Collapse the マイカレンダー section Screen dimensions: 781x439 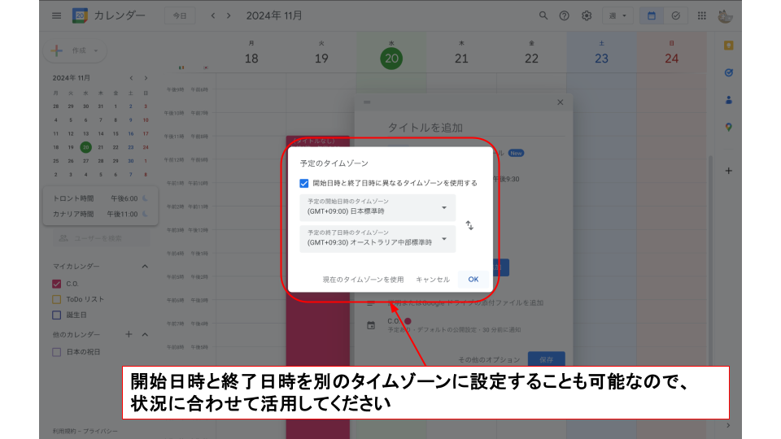[x=145, y=267]
